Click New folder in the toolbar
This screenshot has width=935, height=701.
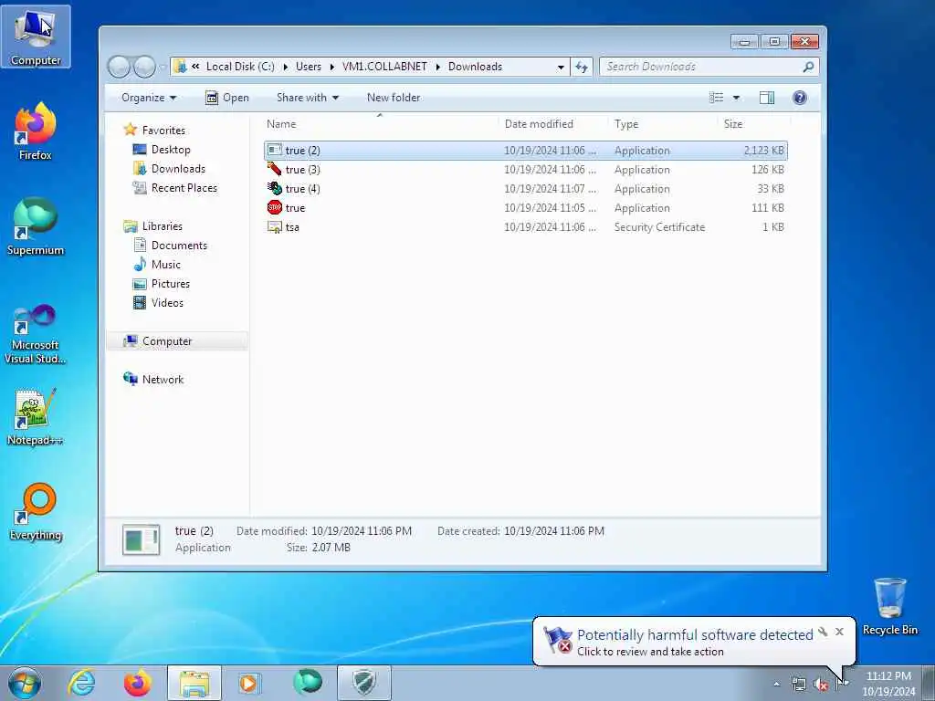click(394, 98)
